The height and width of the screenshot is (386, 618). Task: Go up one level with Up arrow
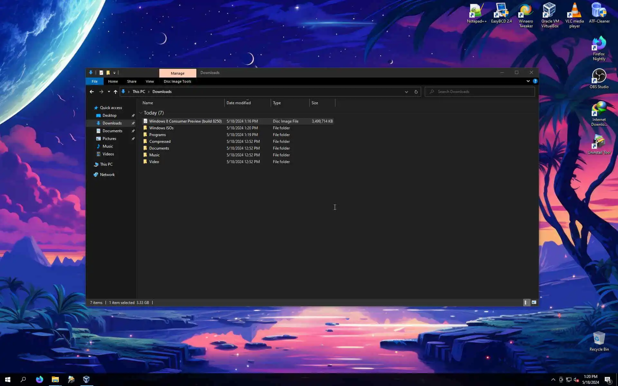[116, 92]
